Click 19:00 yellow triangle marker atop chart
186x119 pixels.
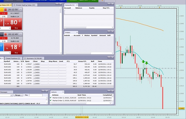140,8
